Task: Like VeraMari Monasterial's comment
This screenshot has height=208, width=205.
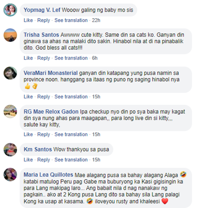Action: (28, 97)
